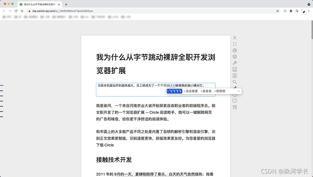Choose IME candidate 4 烦烦烦

[220, 91]
